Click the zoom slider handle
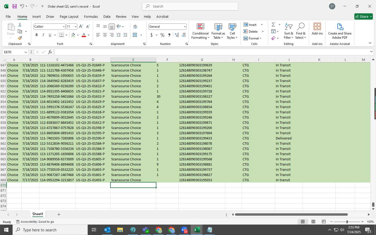 click(347, 222)
